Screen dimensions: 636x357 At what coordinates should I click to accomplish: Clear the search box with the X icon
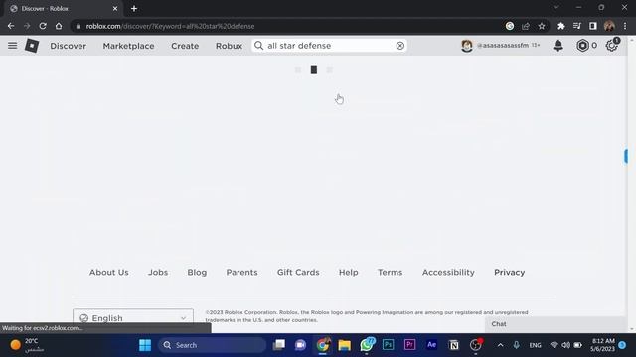400,46
